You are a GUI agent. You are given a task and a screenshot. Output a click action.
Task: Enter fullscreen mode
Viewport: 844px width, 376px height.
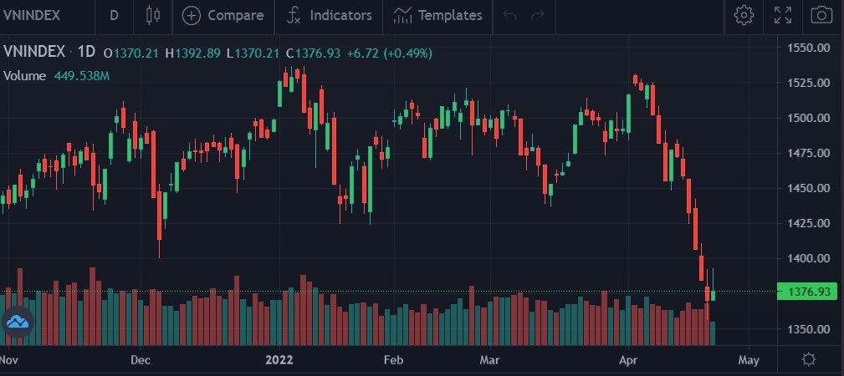click(x=783, y=15)
